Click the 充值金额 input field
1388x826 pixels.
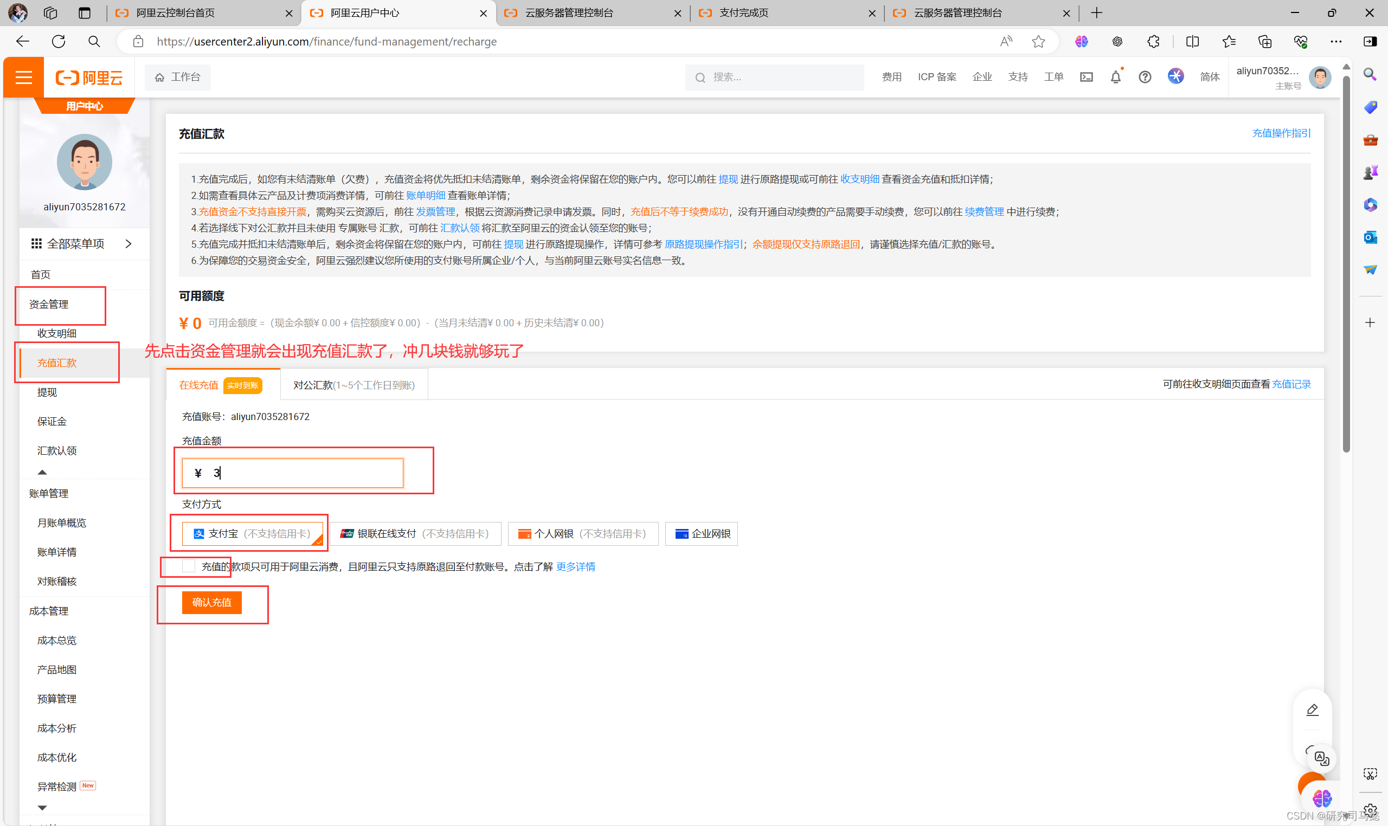pyautogui.click(x=292, y=473)
